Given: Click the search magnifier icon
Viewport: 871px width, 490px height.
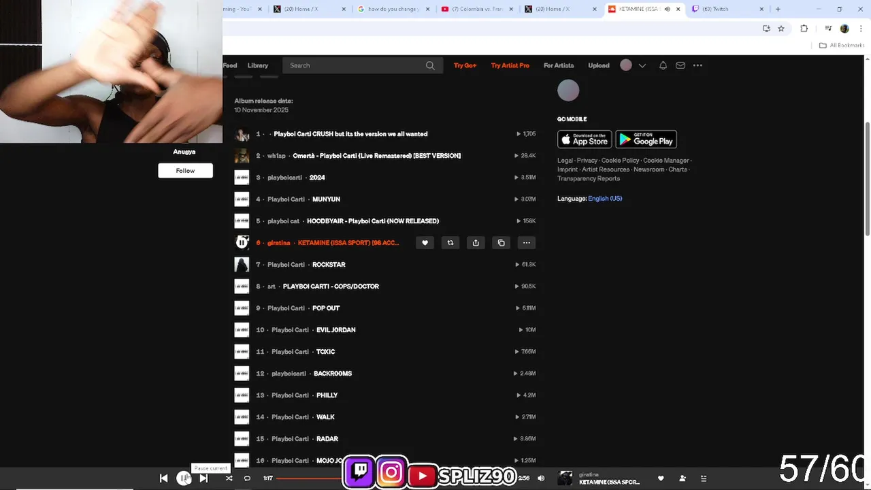Looking at the screenshot, I should pyautogui.click(x=430, y=65).
